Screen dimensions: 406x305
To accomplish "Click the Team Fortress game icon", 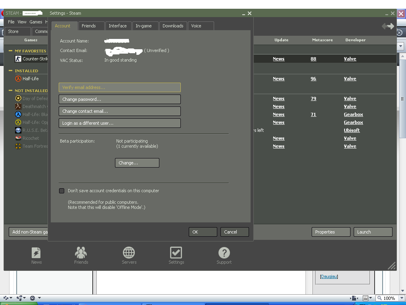I will (x=18, y=146).
